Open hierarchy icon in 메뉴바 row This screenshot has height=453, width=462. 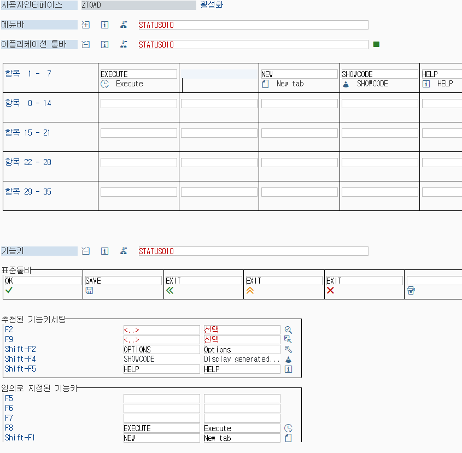pos(124,25)
